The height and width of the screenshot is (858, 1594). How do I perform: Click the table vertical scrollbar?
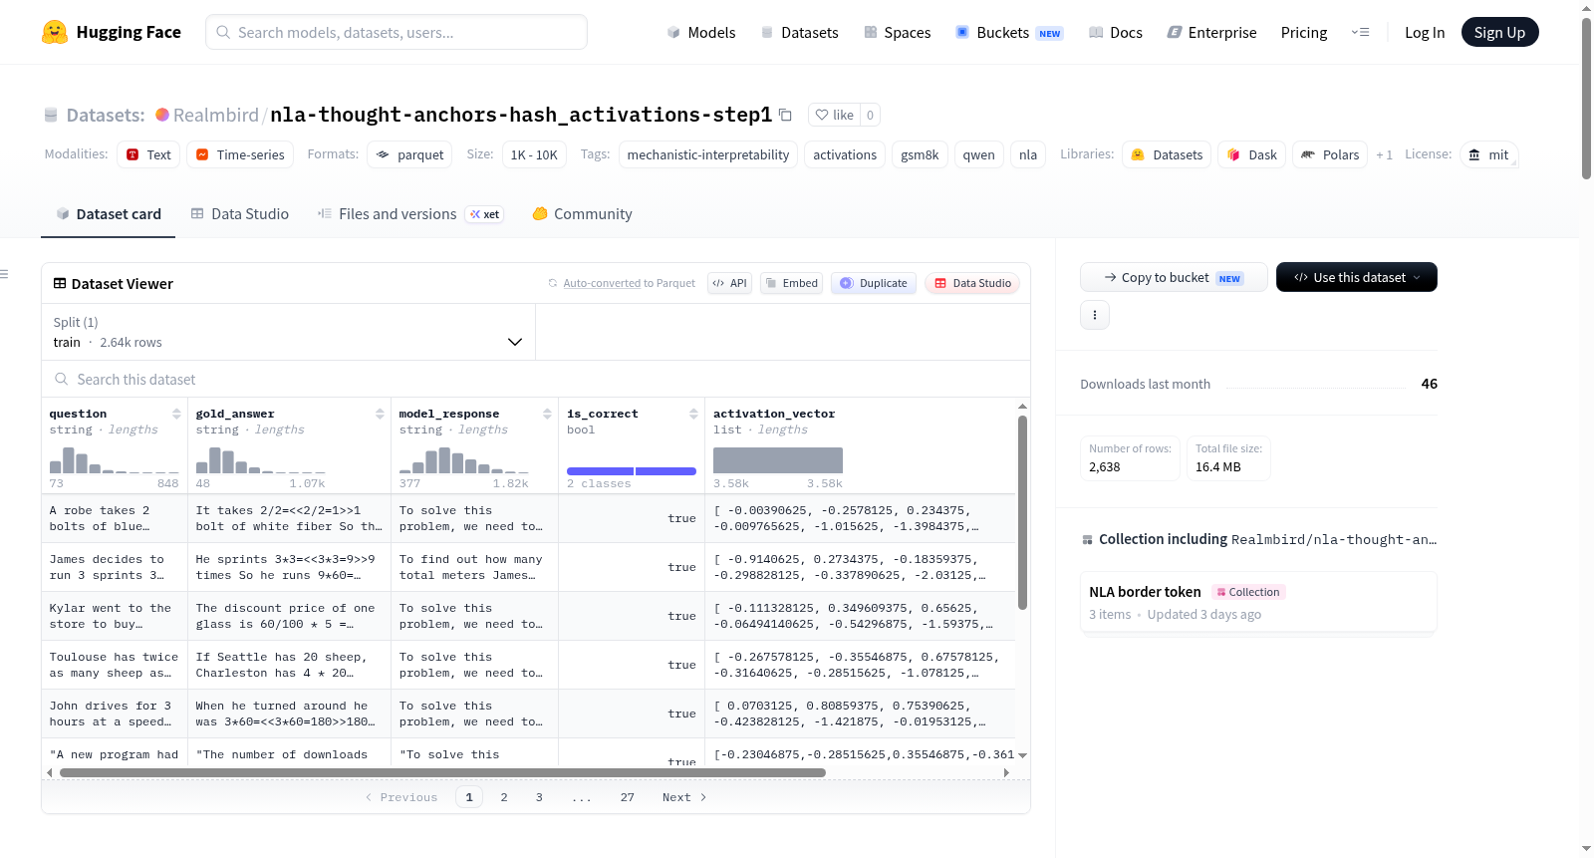(1022, 512)
